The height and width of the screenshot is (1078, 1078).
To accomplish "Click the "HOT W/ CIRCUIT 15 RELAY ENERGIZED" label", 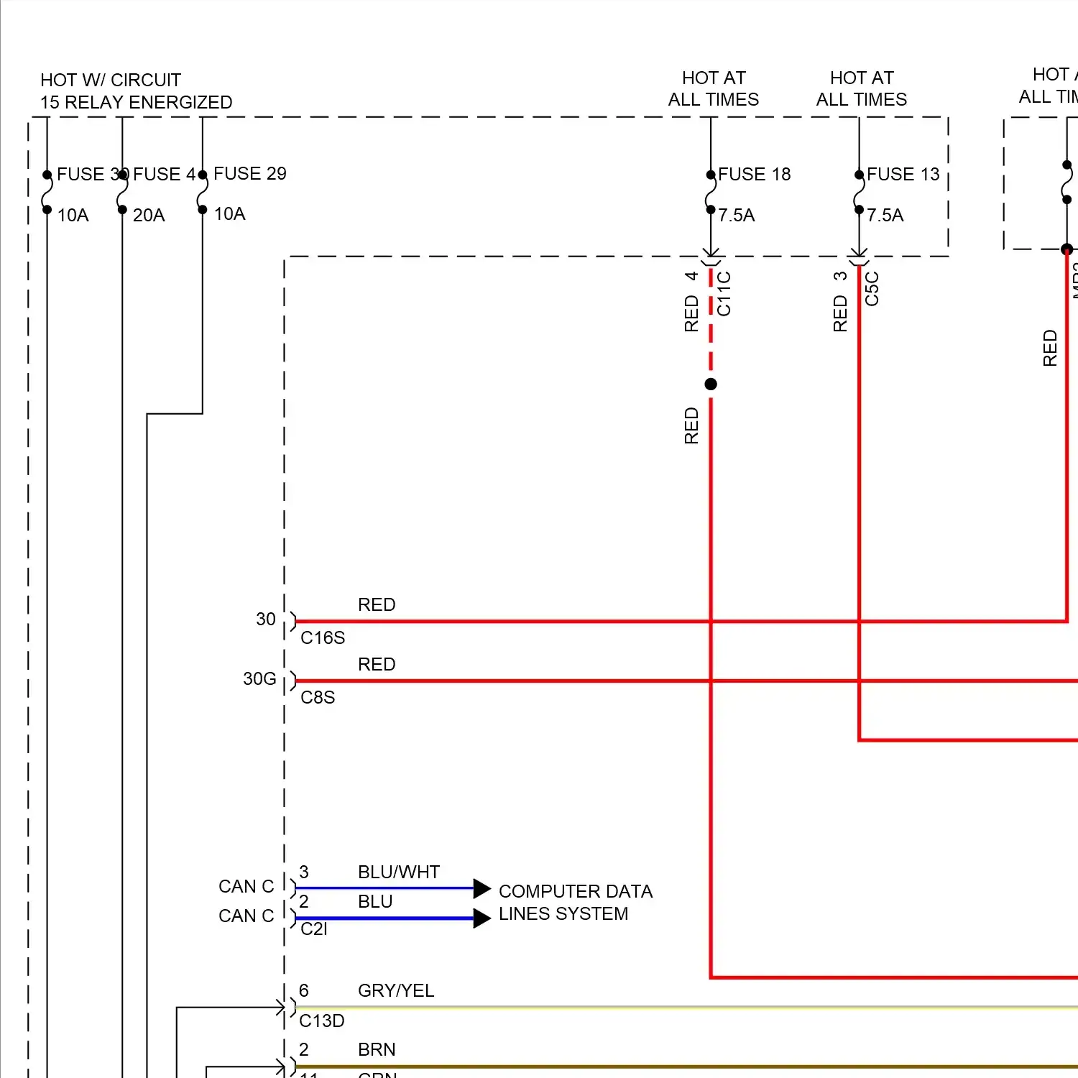I will point(136,91).
